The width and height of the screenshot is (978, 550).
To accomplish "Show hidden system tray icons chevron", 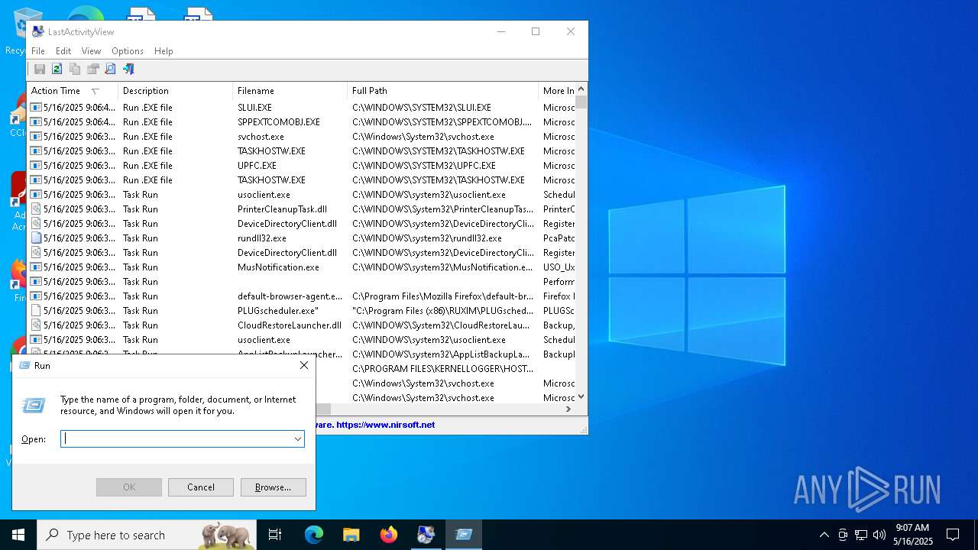I will (x=824, y=535).
